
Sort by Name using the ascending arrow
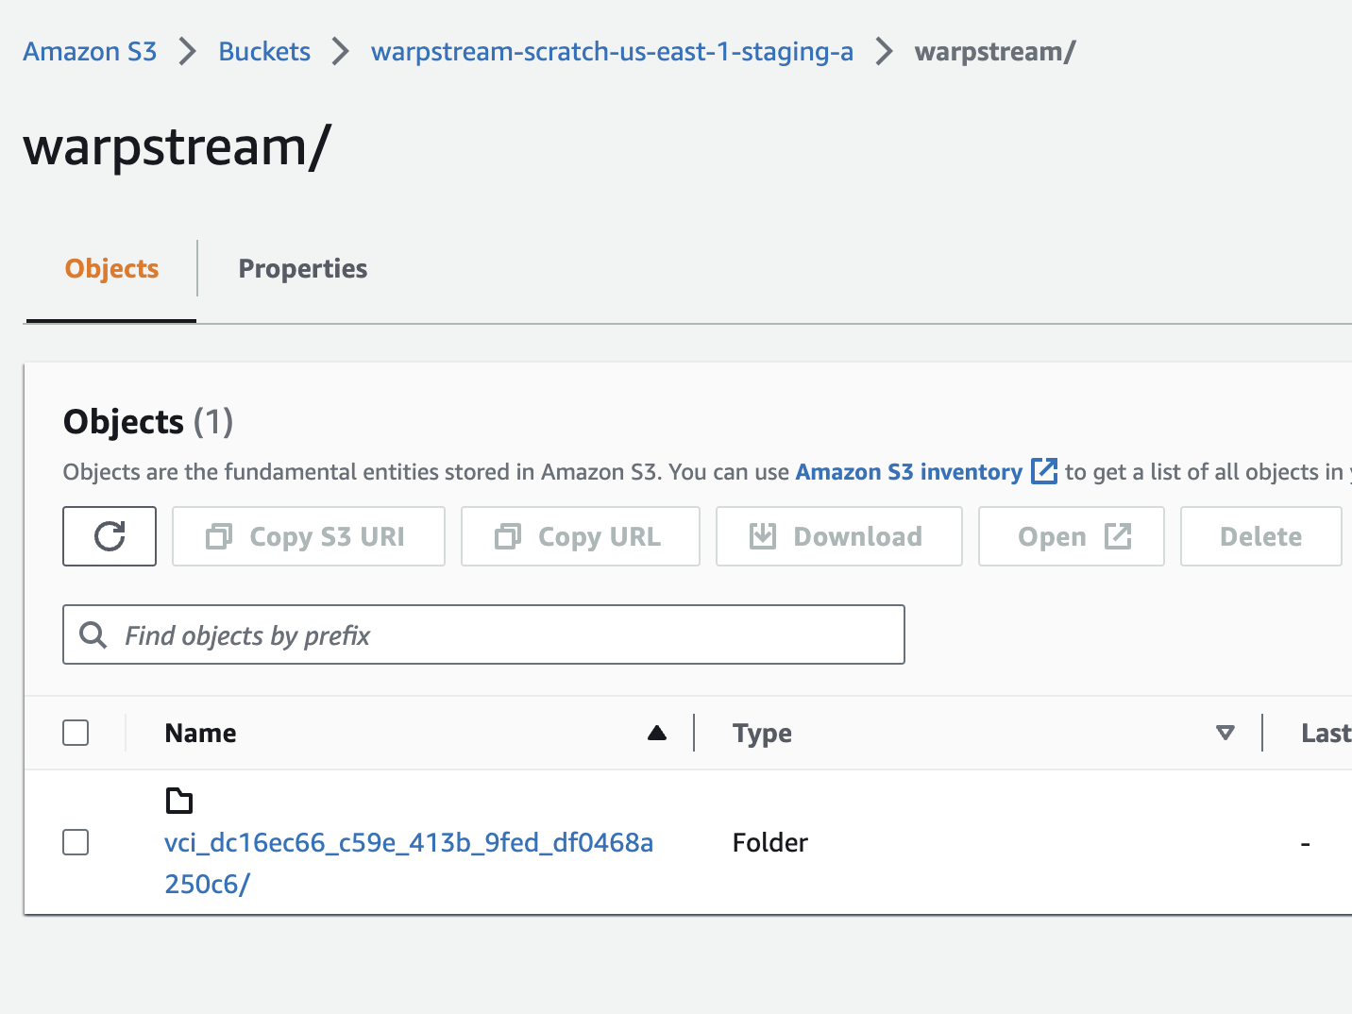pyautogui.click(x=657, y=733)
